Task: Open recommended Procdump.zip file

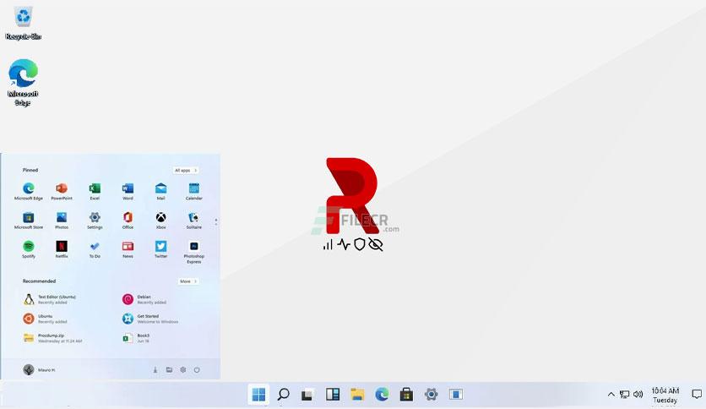Action: tap(53, 338)
